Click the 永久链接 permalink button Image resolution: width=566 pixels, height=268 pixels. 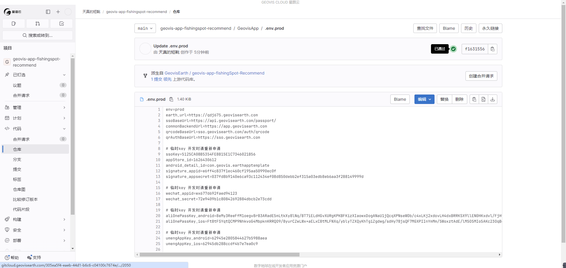[490, 28]
